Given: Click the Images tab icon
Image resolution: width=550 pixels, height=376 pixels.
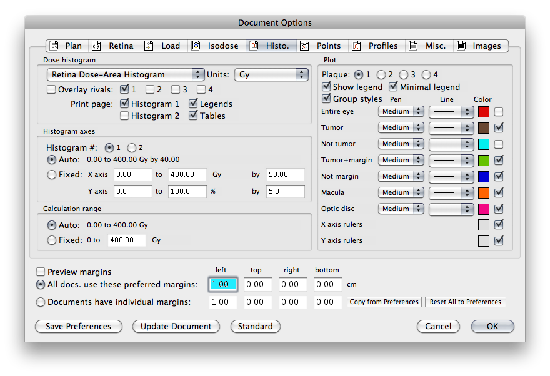Looking at the screenshot, I should click(461, 46).
